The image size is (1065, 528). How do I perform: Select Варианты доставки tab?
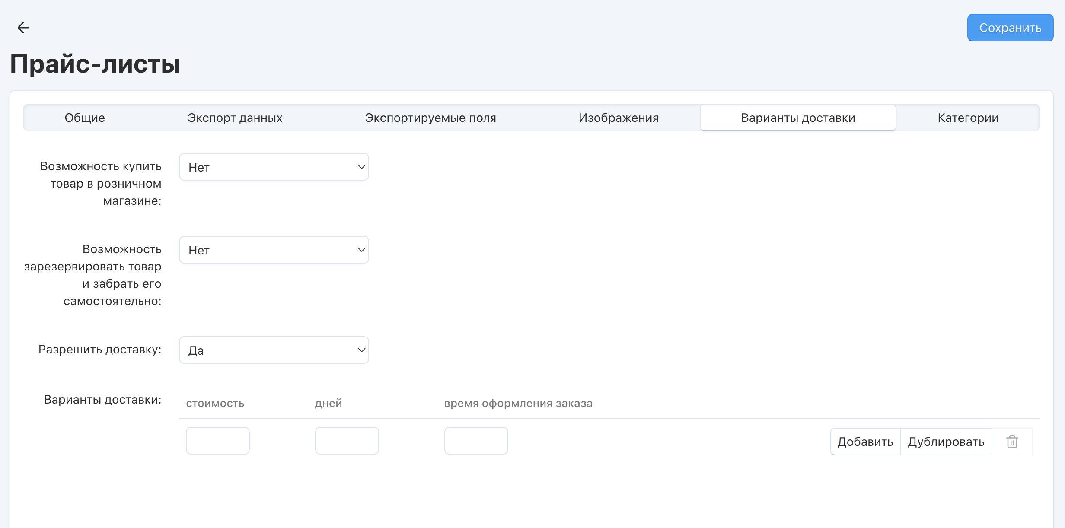click(797, 118)
